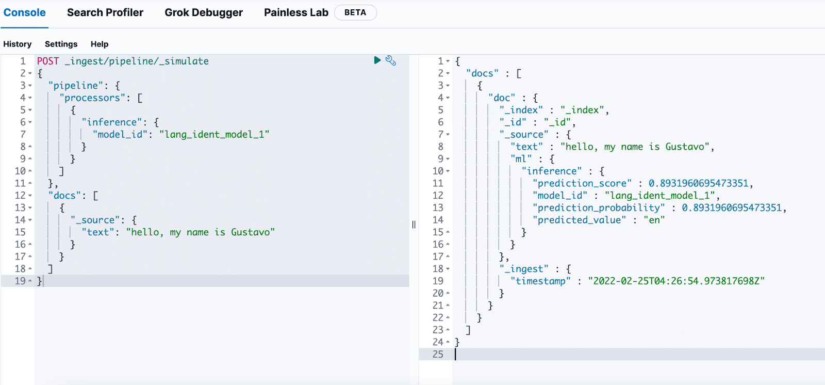
Task: Open console Settings
Action: click(x=61, y=44)
